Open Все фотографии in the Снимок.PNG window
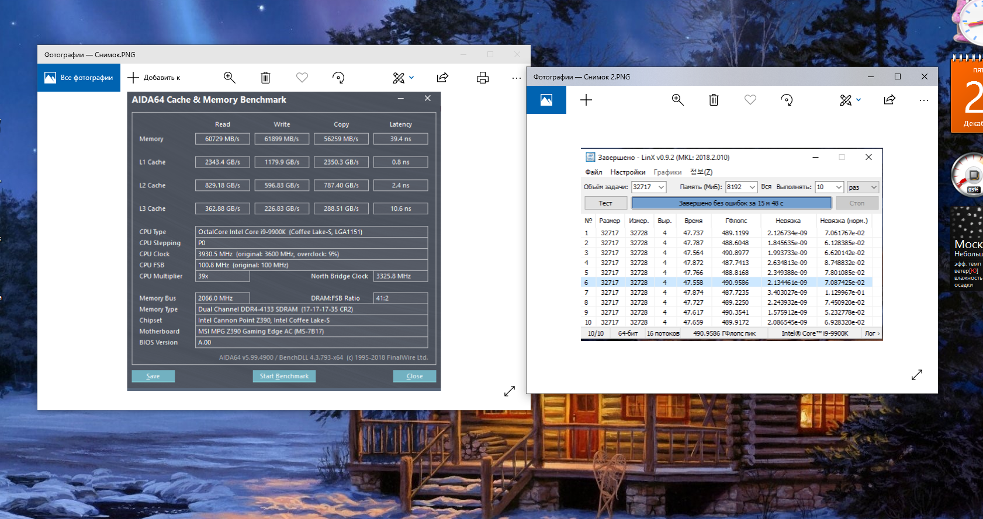Screen dimensions: 983x519 coord(79,78)
